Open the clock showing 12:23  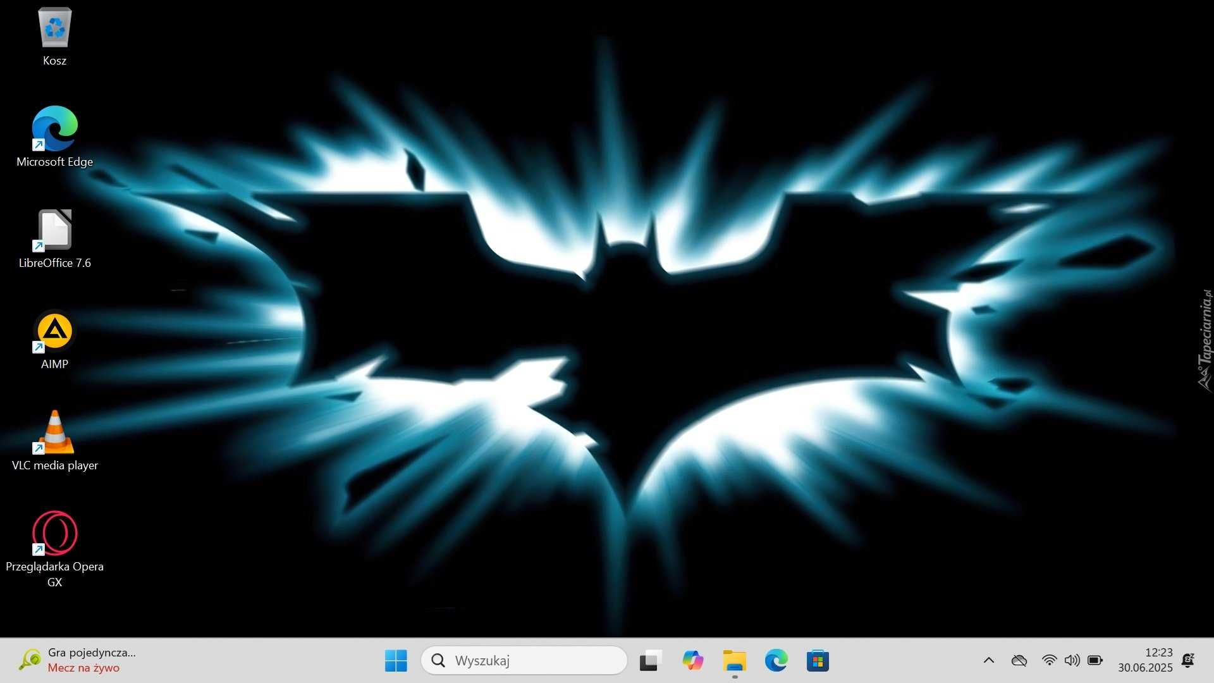1145,660
